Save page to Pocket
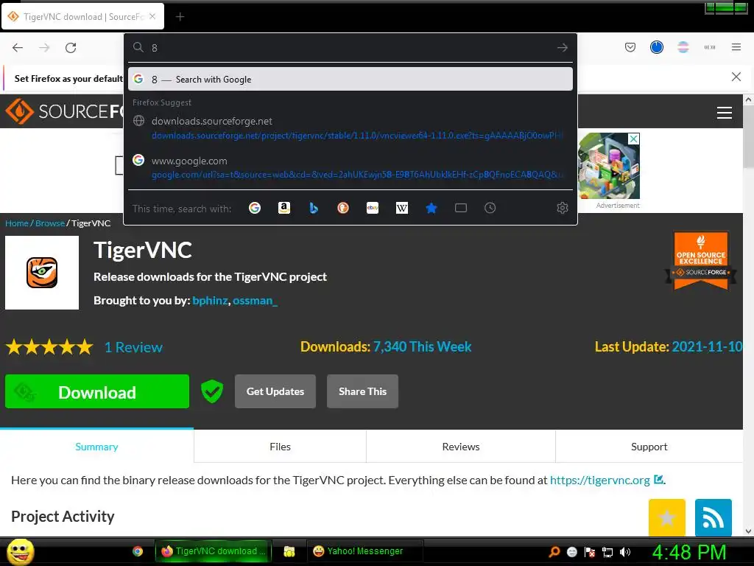Viewport: 754px width, 566px height. click(x=630, y=47)
